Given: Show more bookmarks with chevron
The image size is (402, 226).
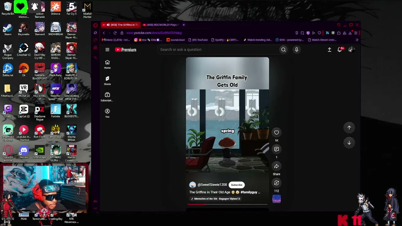Looking at the screenshot, I should tap(357, 40).
